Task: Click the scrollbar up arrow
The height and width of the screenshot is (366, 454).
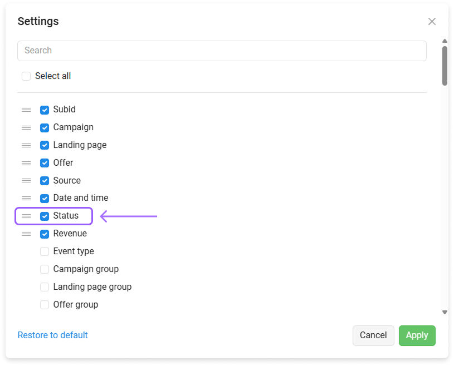Action: pyautogui.click(x=445, y=41)
